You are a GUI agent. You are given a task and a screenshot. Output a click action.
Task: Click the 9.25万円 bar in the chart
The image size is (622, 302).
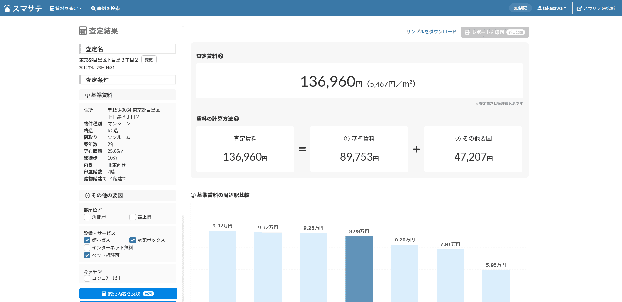(x=314, y=267)
